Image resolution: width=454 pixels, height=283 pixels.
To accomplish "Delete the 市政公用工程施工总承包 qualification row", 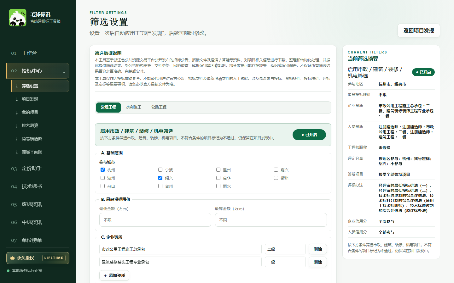I will (x=318, y=249).
